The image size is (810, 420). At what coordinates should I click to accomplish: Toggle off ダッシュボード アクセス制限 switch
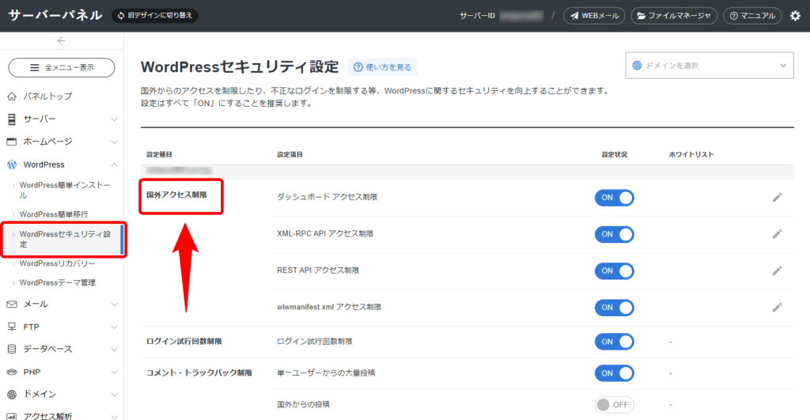[614, 198]
